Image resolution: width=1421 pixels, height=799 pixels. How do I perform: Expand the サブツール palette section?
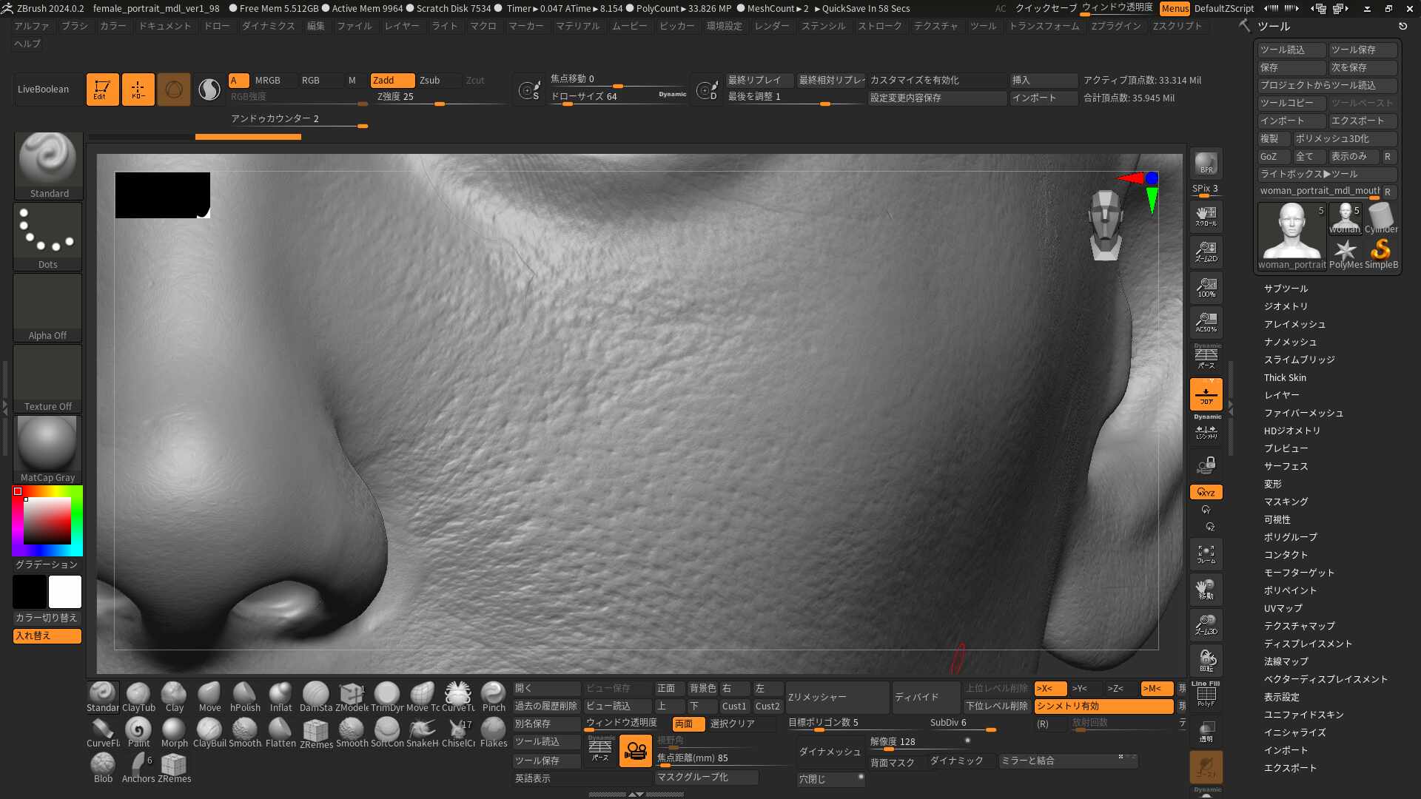point(1286,289)
